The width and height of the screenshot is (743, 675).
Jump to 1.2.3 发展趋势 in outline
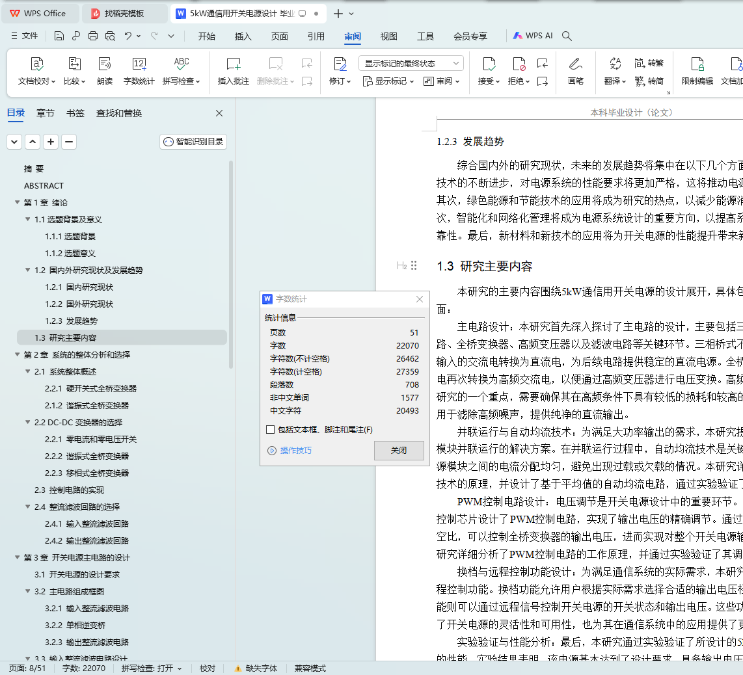click(x=71, y=321)
